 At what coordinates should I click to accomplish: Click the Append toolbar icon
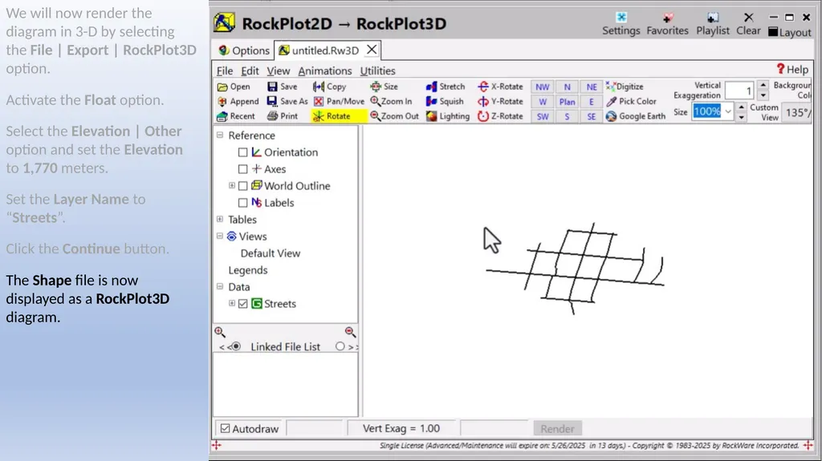(x=238, y=101)
